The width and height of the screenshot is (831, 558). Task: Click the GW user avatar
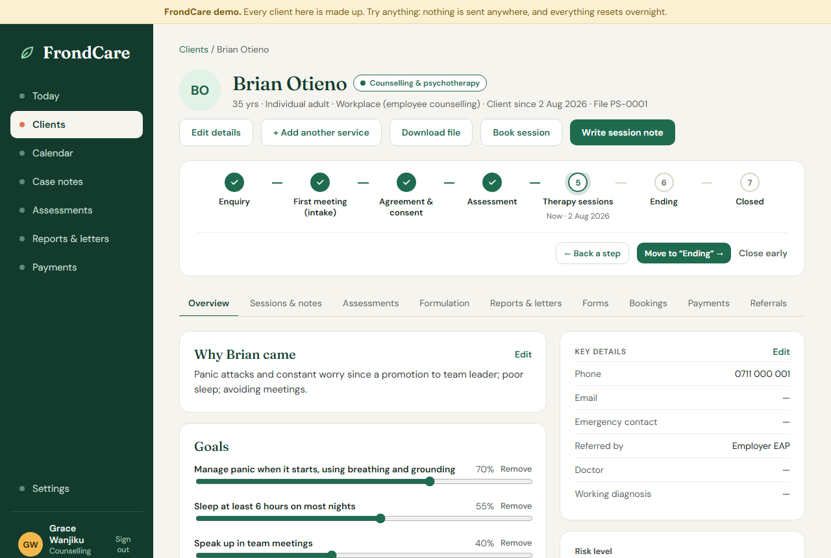tap(31, 544)
